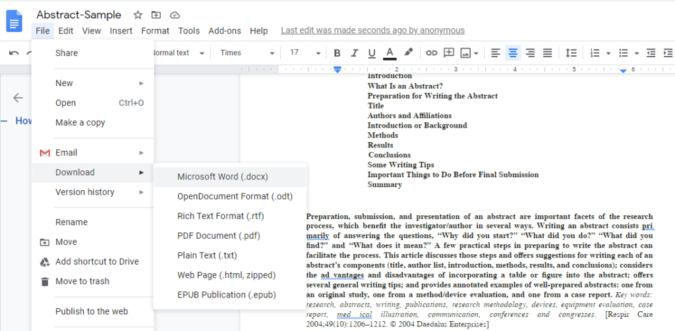Click the Move folder icon in File menu
This screenshot has height=331, width=675.
point(45,242)
